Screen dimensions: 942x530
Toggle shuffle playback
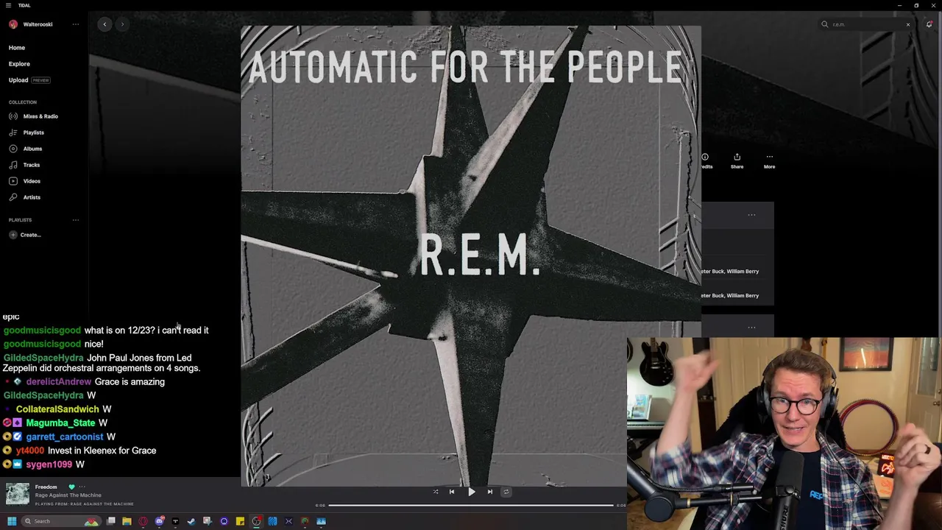point(435,492)
